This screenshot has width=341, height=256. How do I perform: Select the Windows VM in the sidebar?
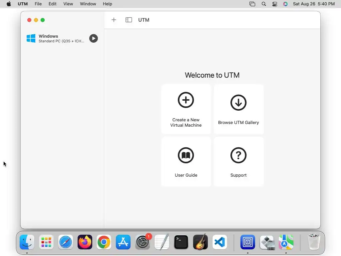click(62, 39)
